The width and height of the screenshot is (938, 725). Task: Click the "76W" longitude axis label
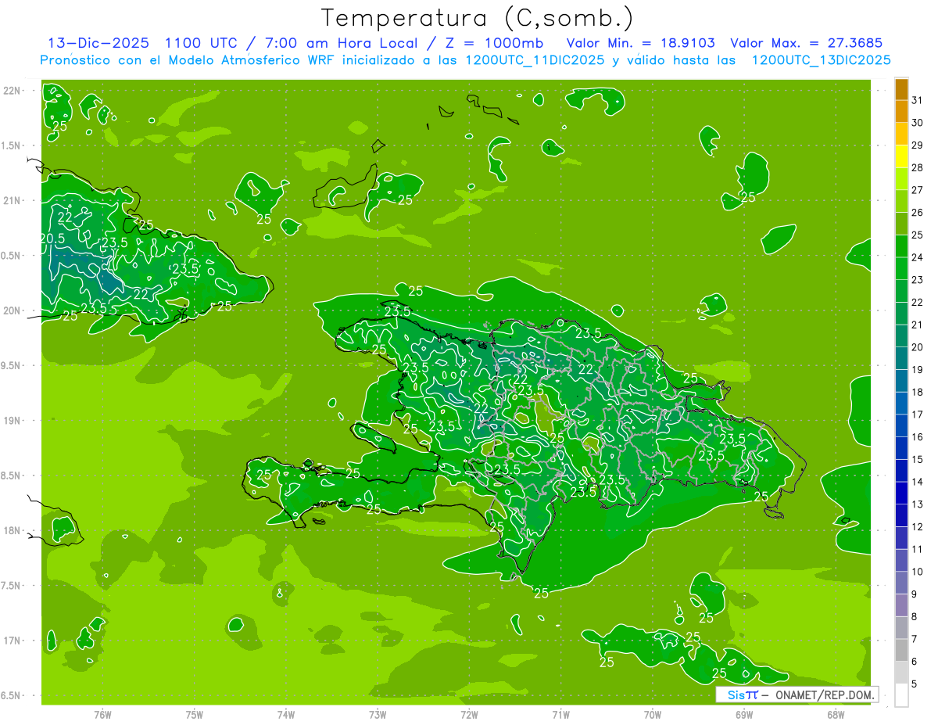pyautogui.click(x=102, y=715)
